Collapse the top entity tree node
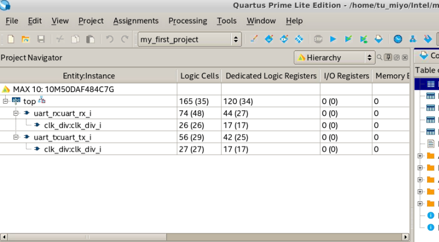This screenshot has width=439, height=242. tap(6, 101)
